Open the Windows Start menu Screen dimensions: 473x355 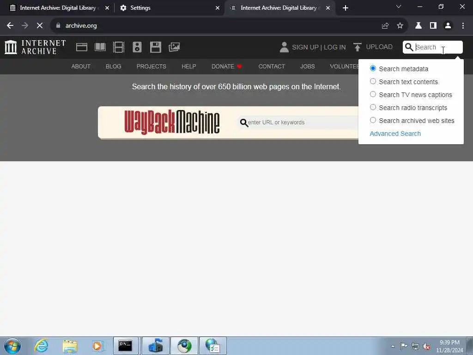(x=12, y=346)
